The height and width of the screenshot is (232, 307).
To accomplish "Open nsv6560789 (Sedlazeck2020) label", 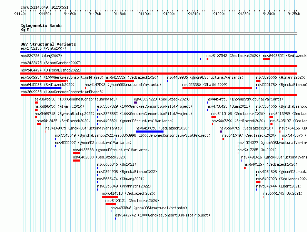I will click(x=246, y=128).
